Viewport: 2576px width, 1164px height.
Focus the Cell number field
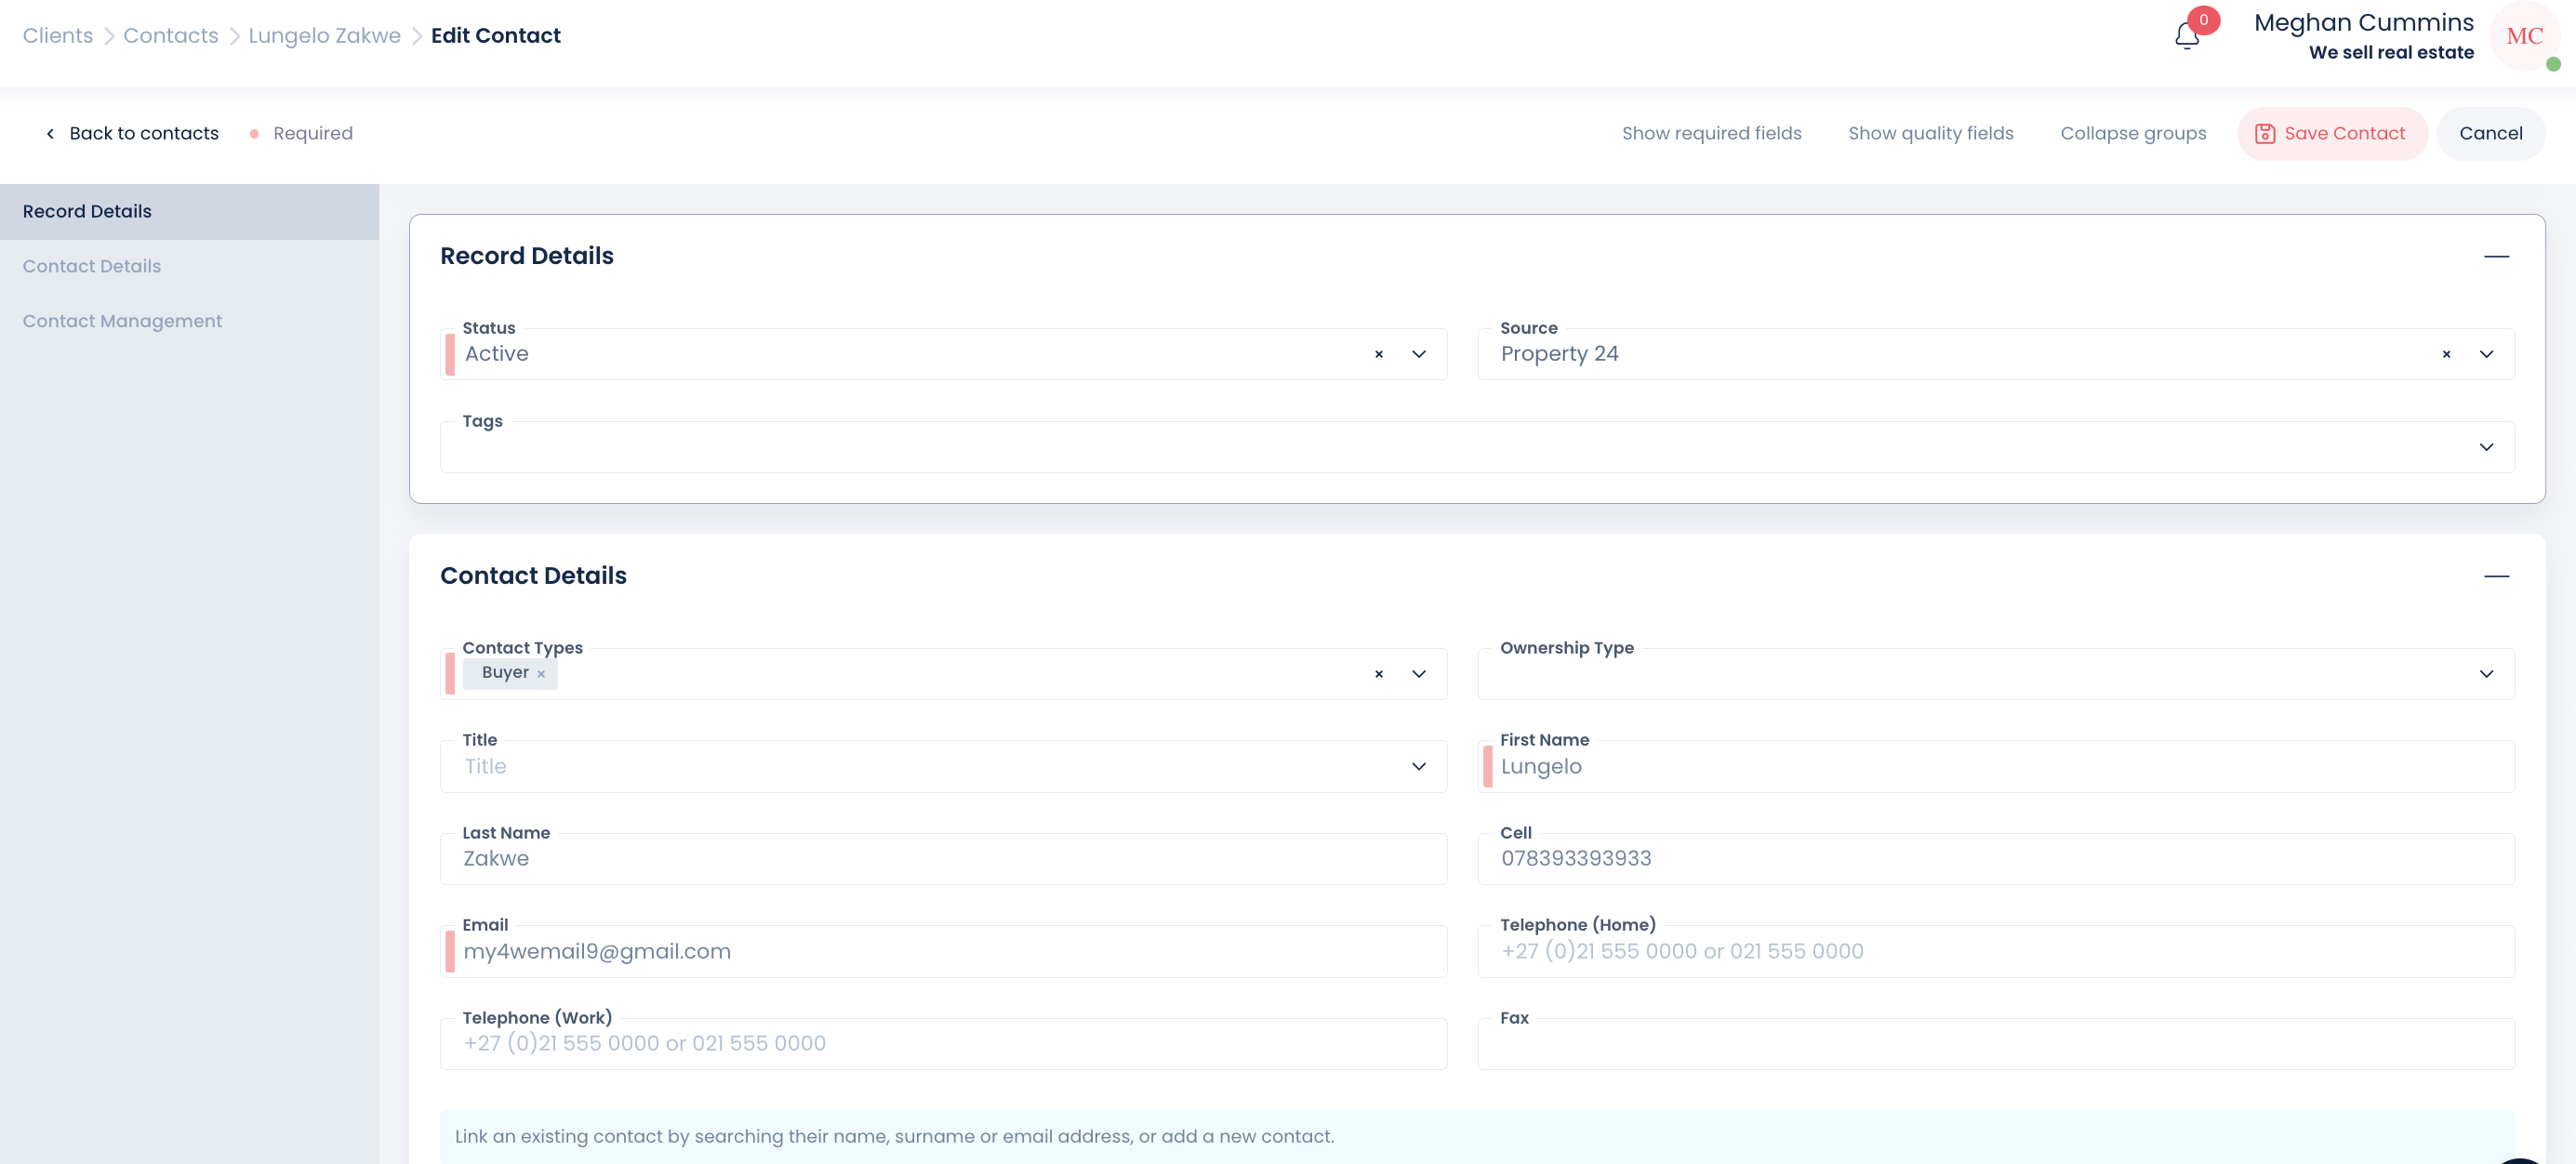coord(1995,859)
